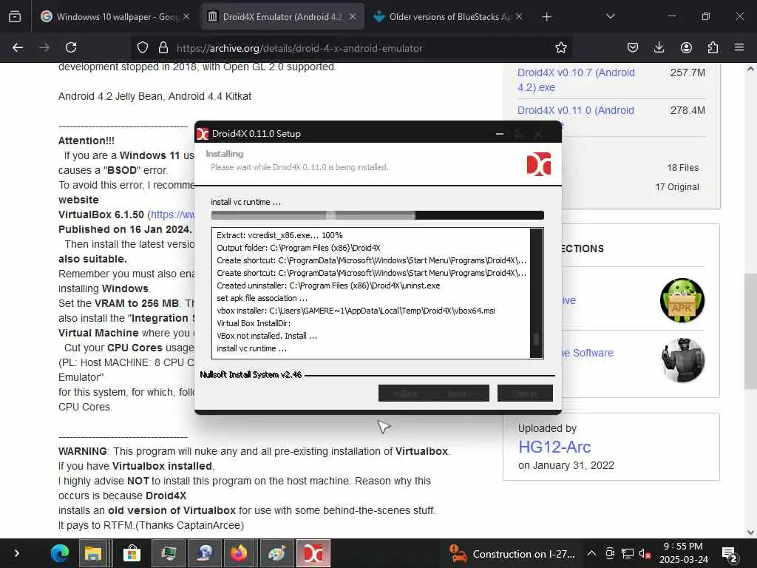Open the Firefox taskbar icon
Image resolution: width=757 pixels, height=568 pixels.
click(x=239, y=553)
